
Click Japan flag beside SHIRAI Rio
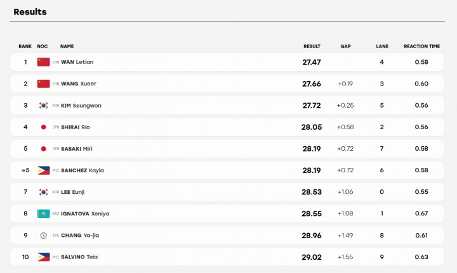(43, 127)
